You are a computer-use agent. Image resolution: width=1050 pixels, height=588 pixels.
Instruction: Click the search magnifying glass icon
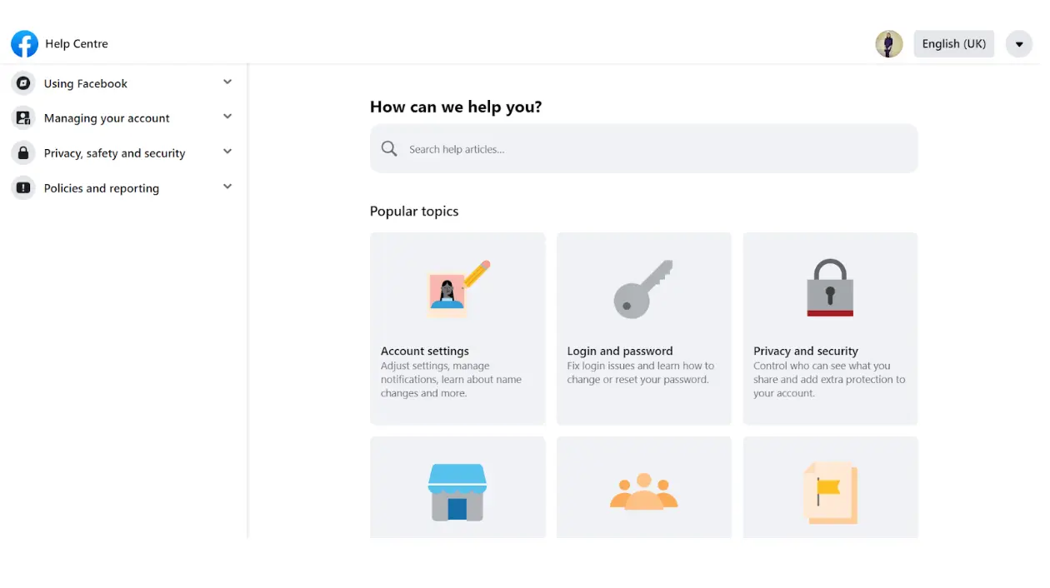click(388, 148)
